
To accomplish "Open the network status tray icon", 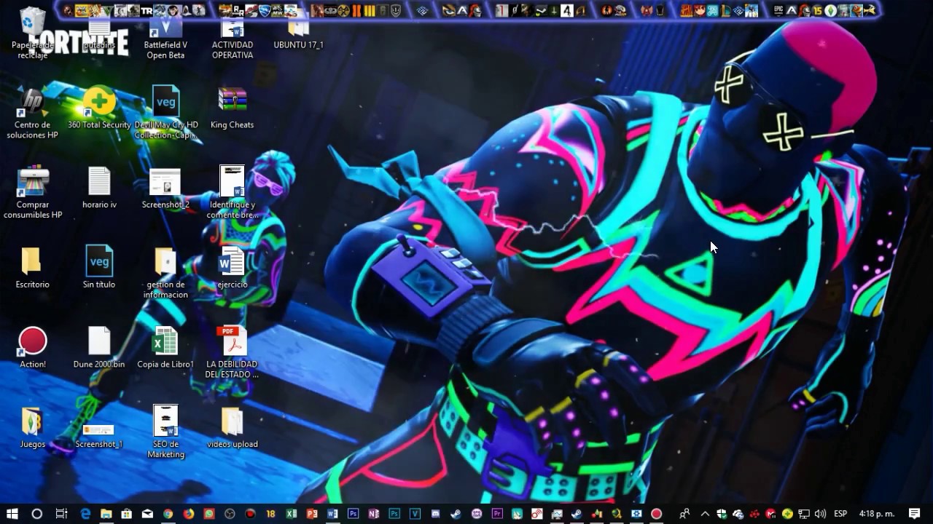I will [804, 514].
